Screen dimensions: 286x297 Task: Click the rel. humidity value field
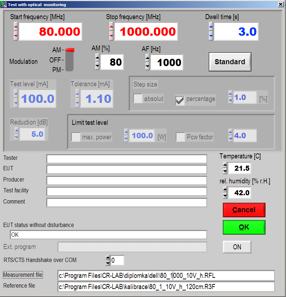click(239, 193)
